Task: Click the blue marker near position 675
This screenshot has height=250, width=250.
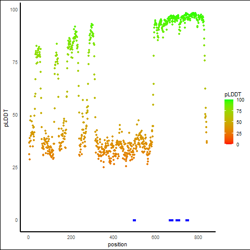Action: coord(171,220)
